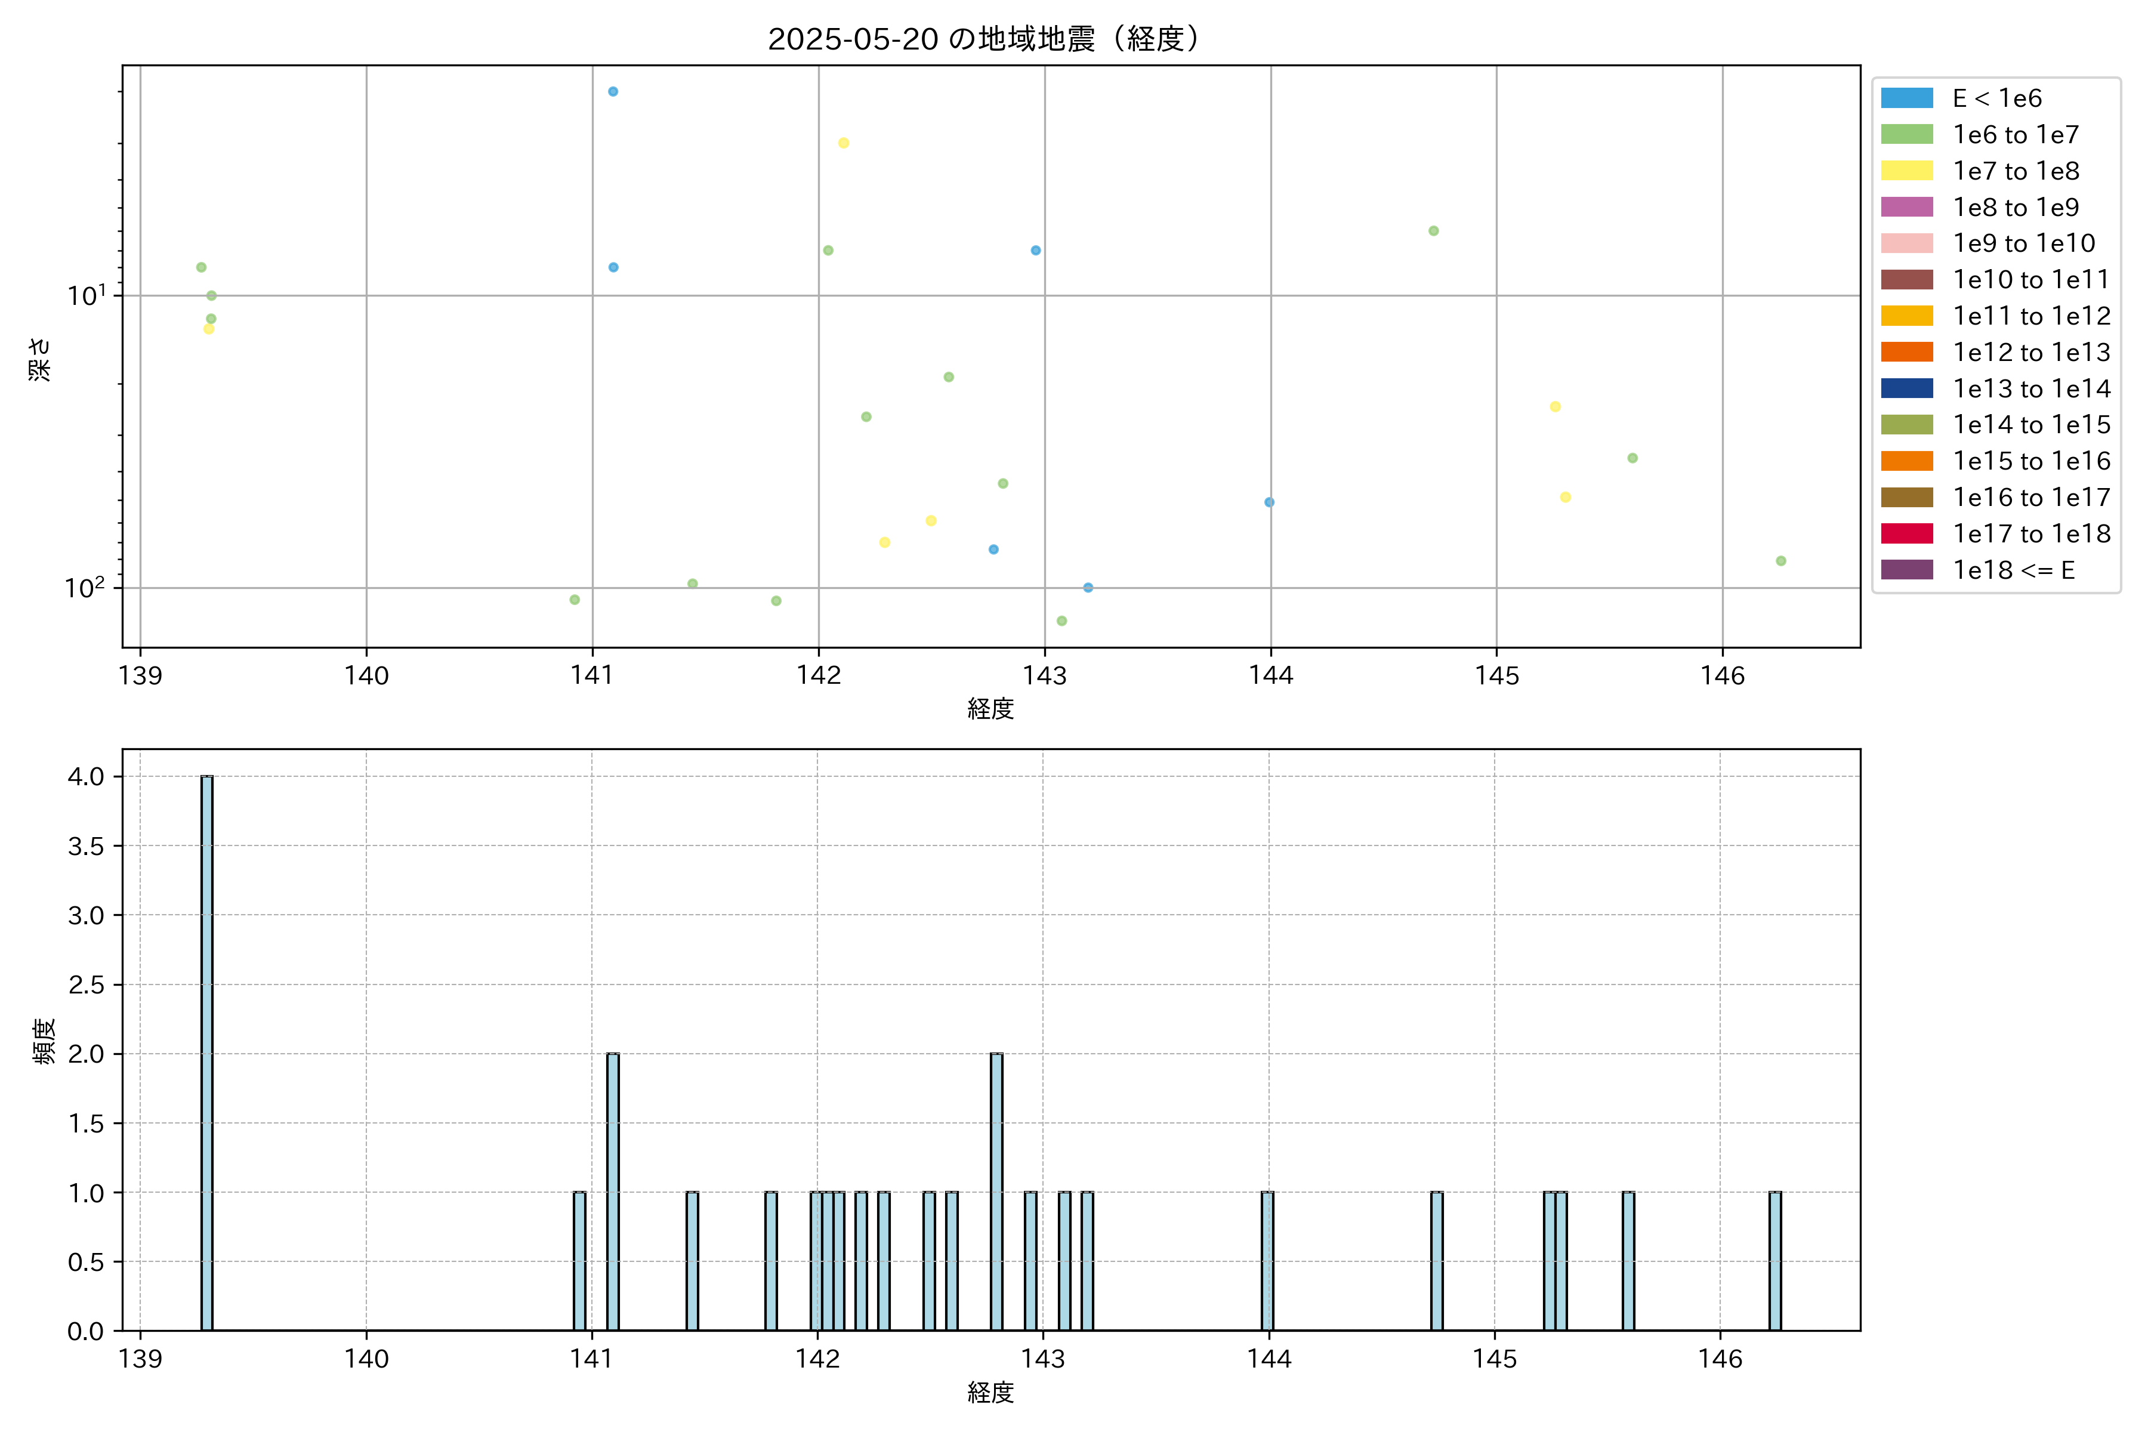Click the dark blue 1e13 to 1e14 swatch
2148x1432 pixels.
1907,388
